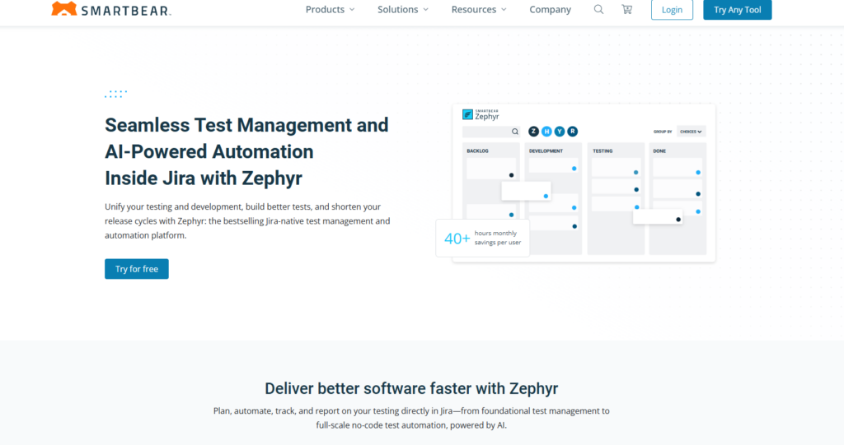Select the light blue H avatar circle
Image resolution: width=844 pixels, height=445 pixels.
click(x=546, y=132)
